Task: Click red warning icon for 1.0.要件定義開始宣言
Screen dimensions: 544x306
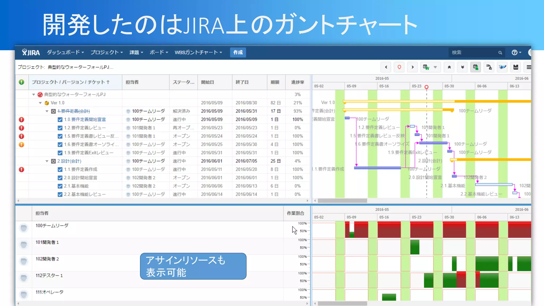Action: coord(22,120)
